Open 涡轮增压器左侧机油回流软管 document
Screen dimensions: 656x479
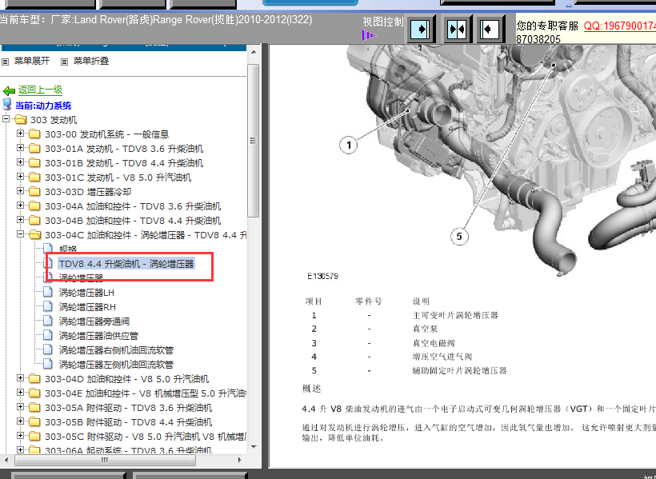(116, 365)
